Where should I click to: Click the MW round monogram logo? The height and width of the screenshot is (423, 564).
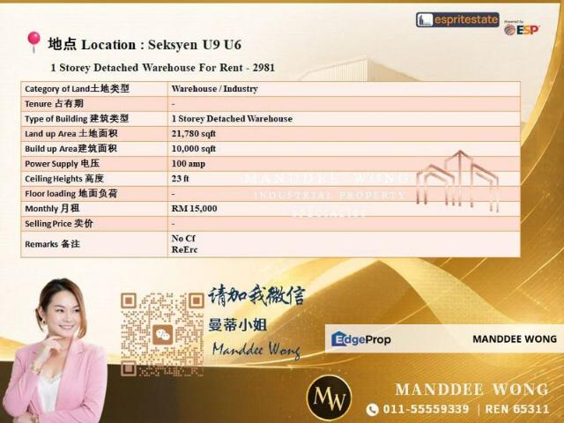coord(329,397)
